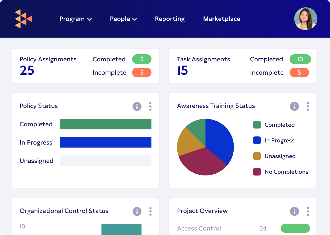The image size is (330, 235).
Task: Open the Awareness Training Status kebab menu
Action: tap(308, 106)
